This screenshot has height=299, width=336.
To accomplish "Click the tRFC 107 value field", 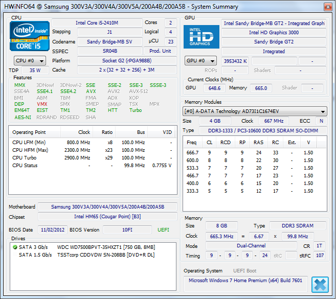I will (320, 256).
